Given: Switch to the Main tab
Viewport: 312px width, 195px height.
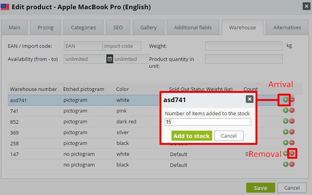Looking at the screenshot, I should (14, 27).
